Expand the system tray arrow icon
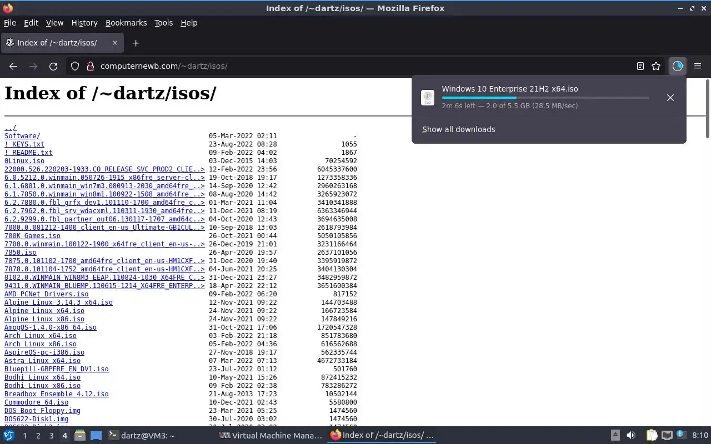 pos(615,436)
